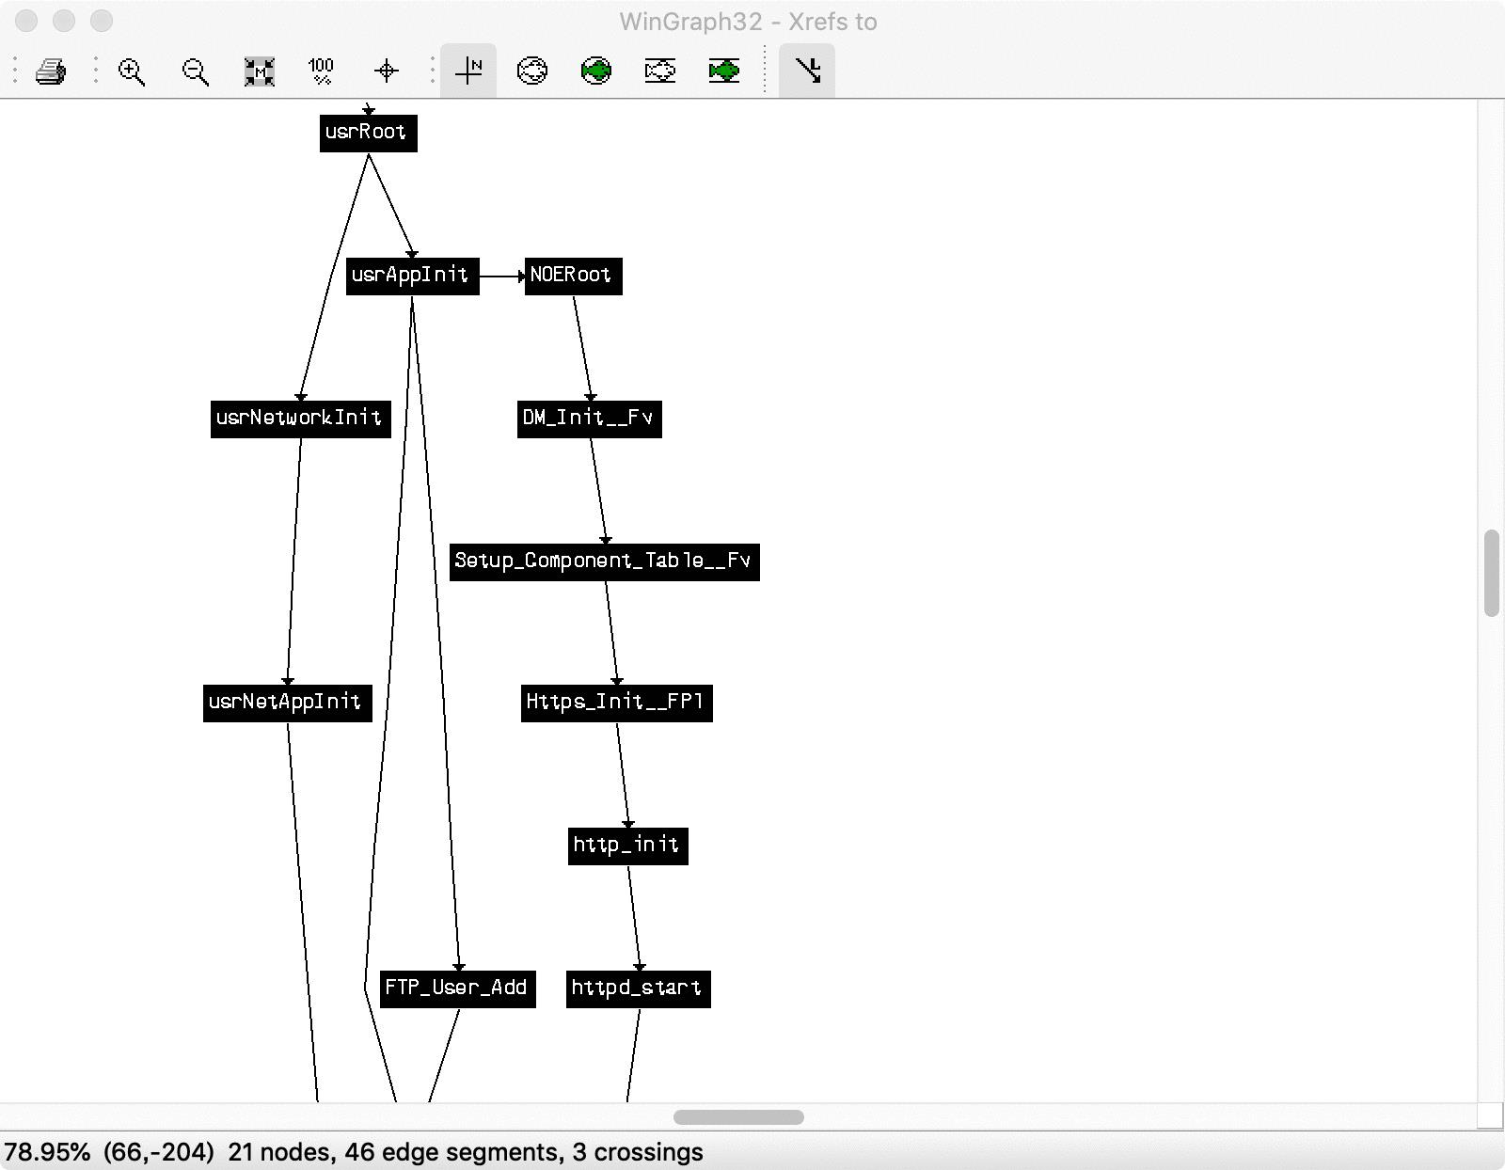Select the cartesian fisheye view icon
This screenshot has height=1170, width=1505.
[660, 71]
